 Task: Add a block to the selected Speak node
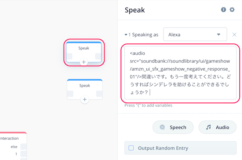84,62
